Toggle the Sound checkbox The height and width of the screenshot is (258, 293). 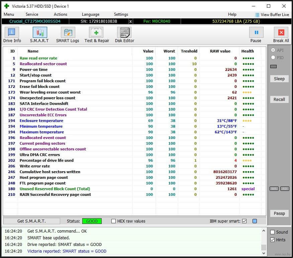coord(273,232)
